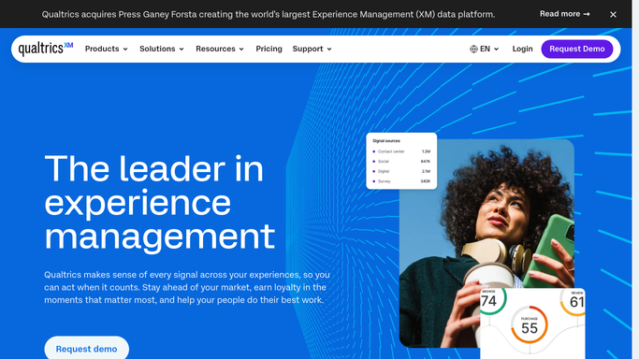639x359 pixels.
Task: Click the Signal sources card
Action: click(401, 161)
